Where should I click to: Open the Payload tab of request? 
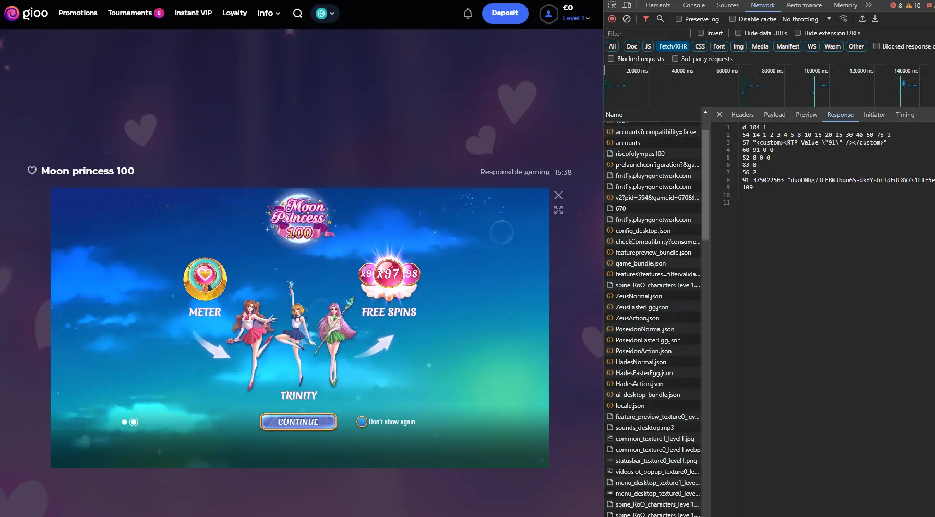pyautogui.click(x=774, y=115)
